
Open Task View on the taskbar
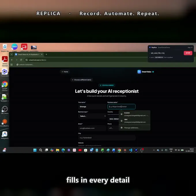point(46,150)
